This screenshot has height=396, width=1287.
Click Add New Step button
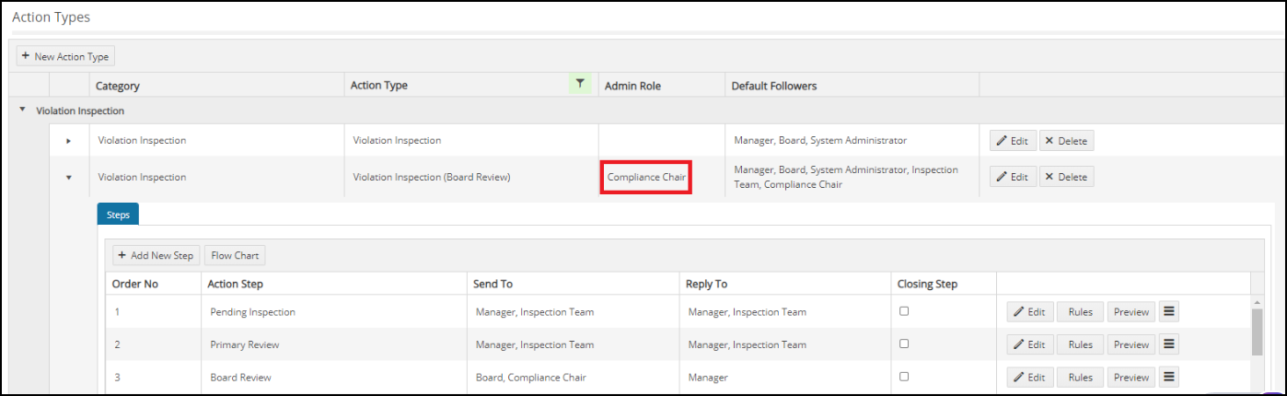[x=156, y=255]
